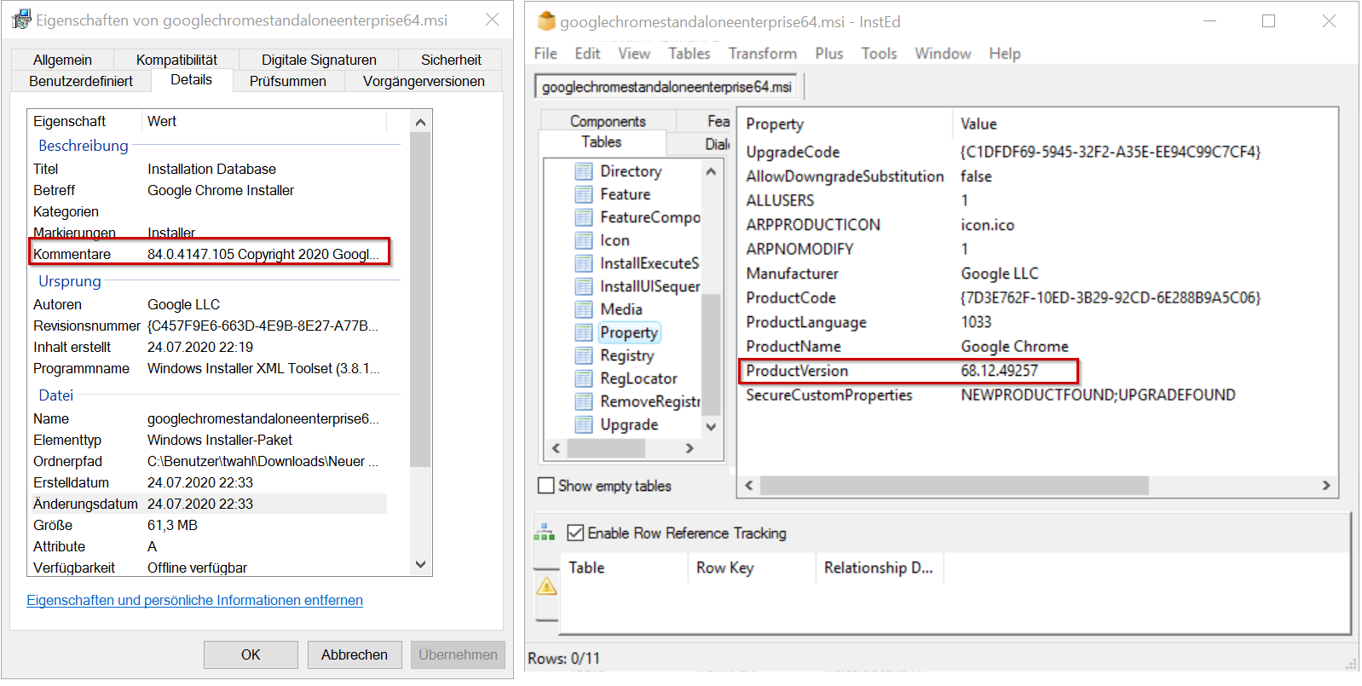Toggle the Show empty tables checkbox

[x=546, y=486]
